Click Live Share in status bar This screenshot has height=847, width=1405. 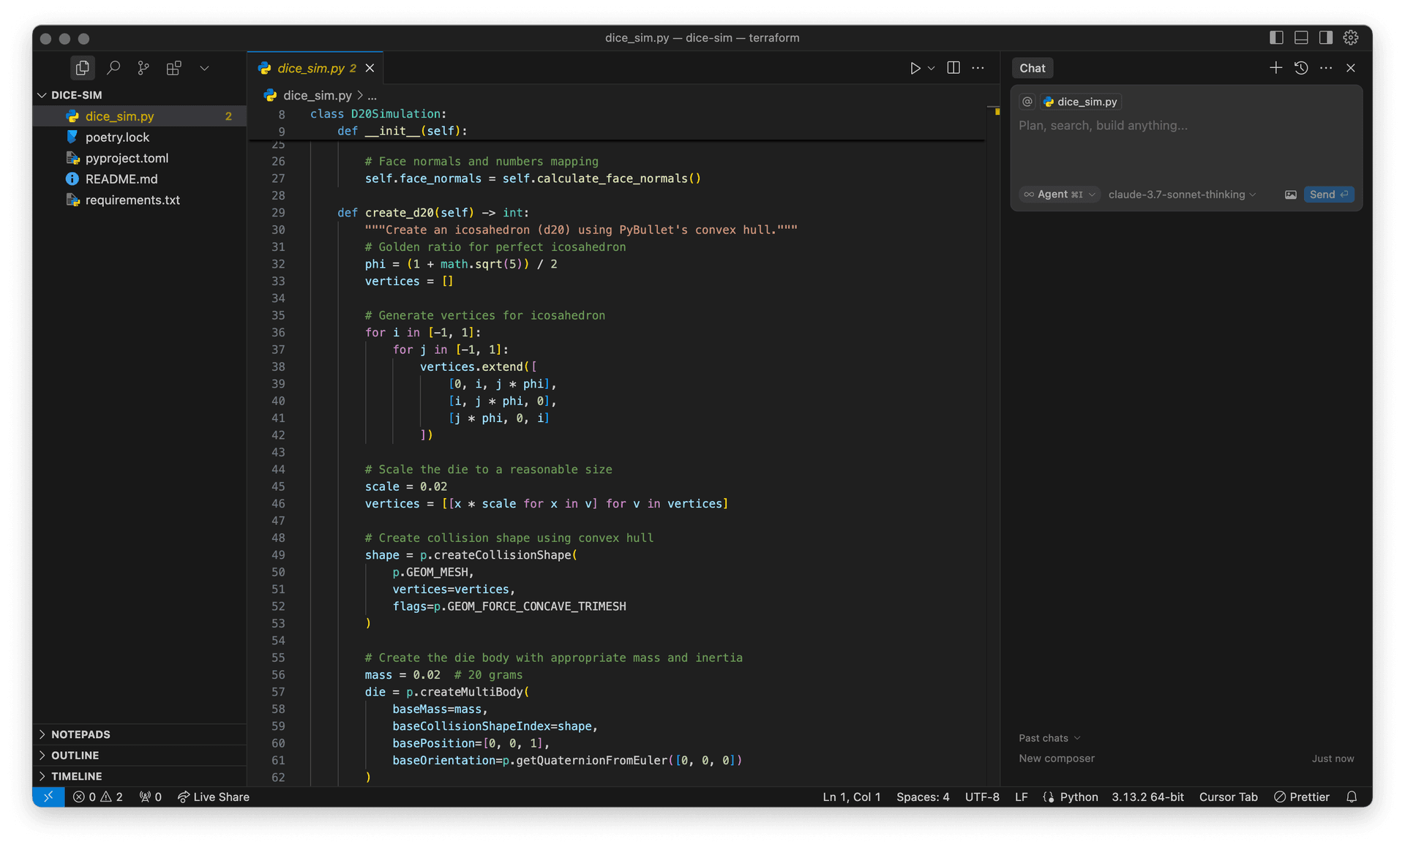(214, 797)
